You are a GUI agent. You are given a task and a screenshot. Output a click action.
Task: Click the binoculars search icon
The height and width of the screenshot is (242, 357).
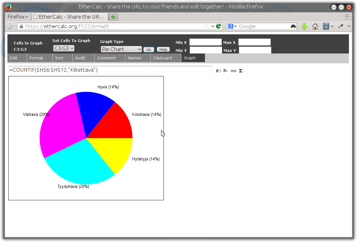[x=293, y=26]
